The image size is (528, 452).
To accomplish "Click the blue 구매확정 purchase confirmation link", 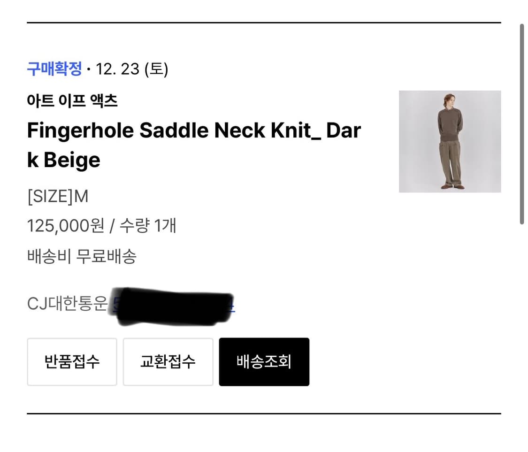I will (x=55, y=69).
